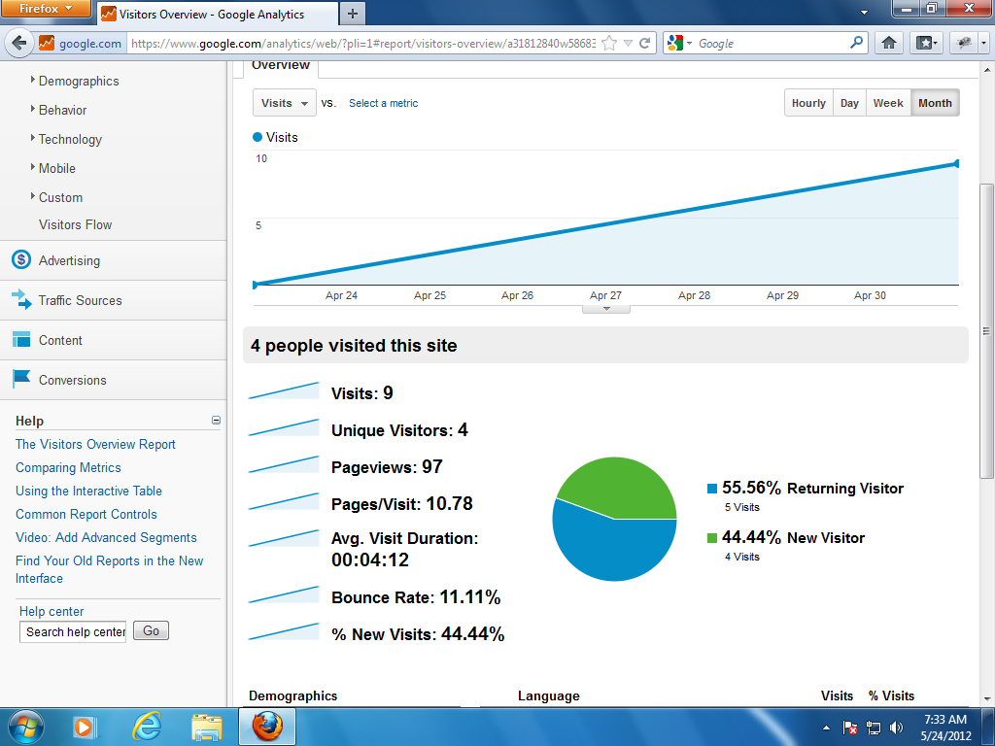Image resolution: width=995 pixels, height=746 pixels.
Task: Go back using the browser back arrow
Action: point(18,43)
